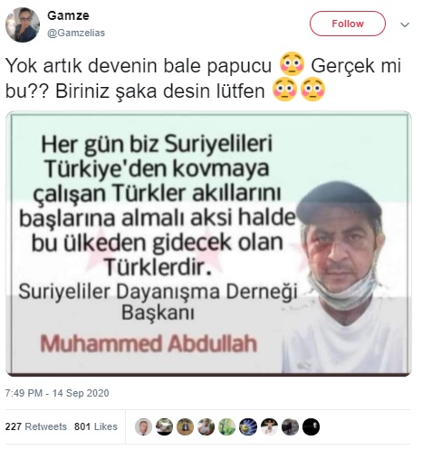Image resolution: width=422 pixels, height=450 pixels.
Task: Open the fourth liker avatar
Action: [x=206, y=426]
